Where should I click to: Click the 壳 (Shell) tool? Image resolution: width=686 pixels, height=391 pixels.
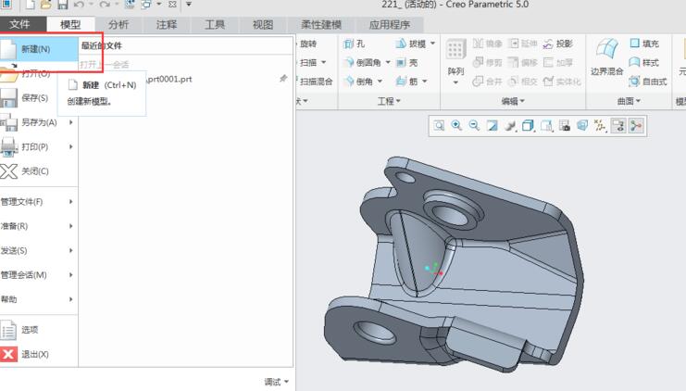click(x=406, y=63)
